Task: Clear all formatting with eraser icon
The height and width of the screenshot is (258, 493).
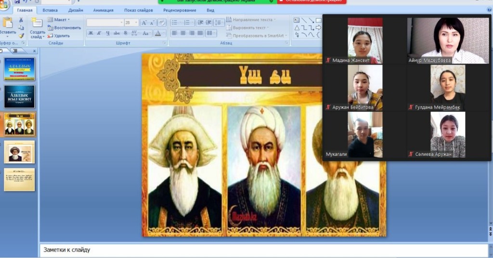Action: pyautogui.click(x=162, y=23)
